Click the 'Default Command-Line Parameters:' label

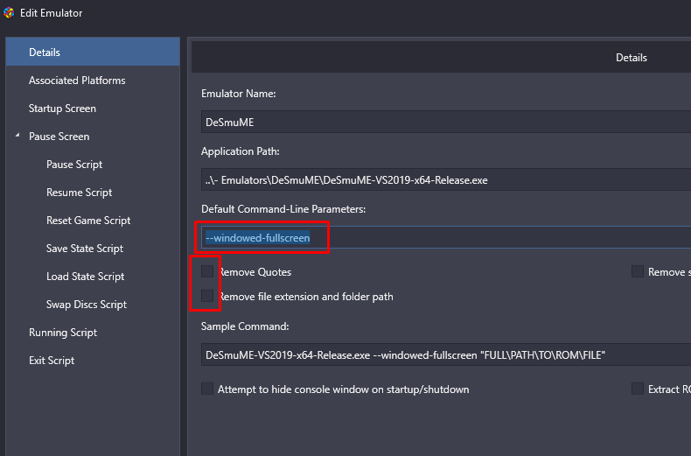(x=283, y=209)
